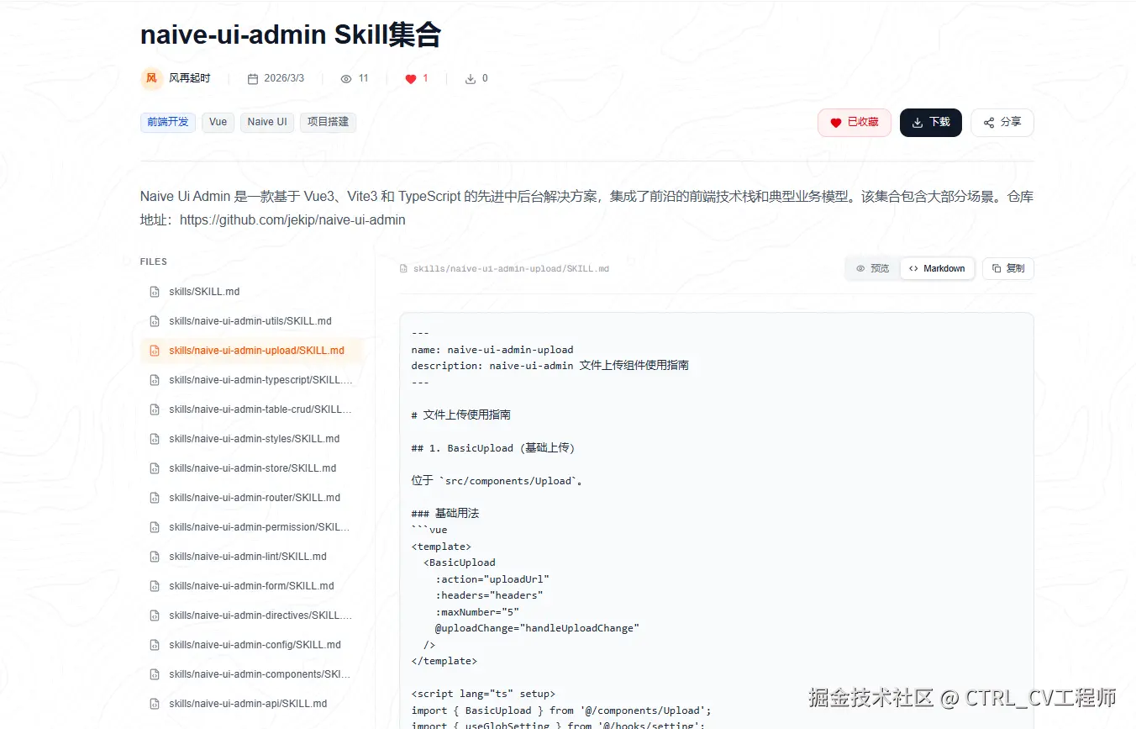Click the Vue tag
The width and height of the screenshot is (1136, 729).
[x=218, y=122]
